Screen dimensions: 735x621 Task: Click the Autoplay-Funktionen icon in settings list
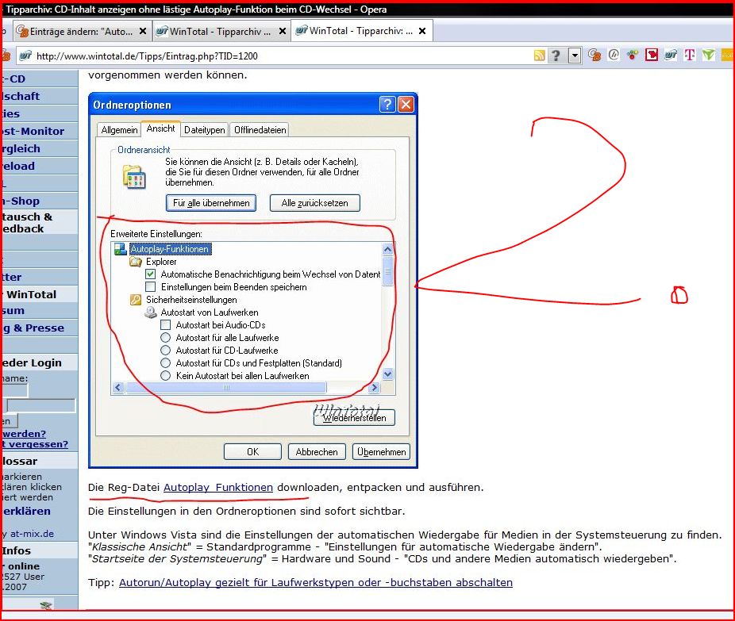click(x=121, y=249)
